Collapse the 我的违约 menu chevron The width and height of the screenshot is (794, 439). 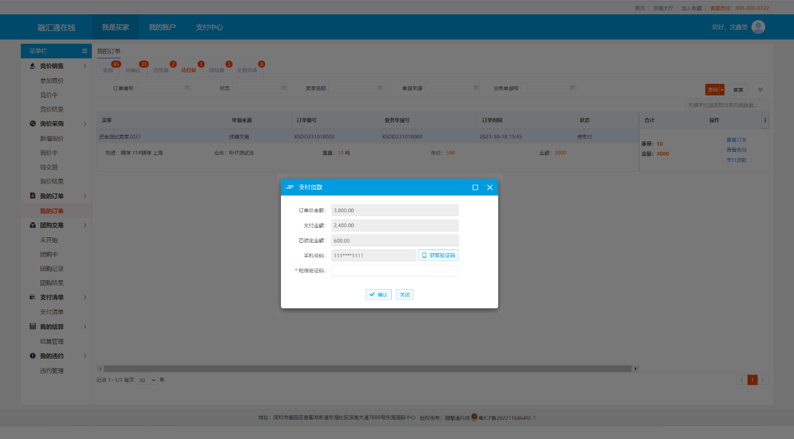point(85,356)
